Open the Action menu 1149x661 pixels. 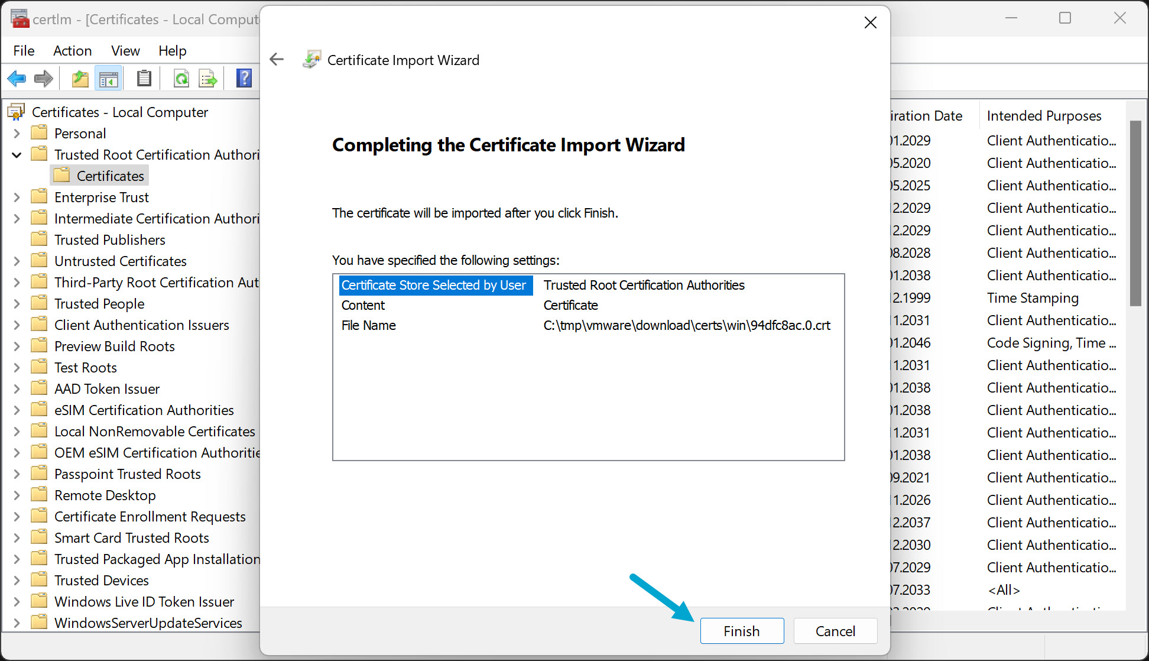tap(72, 51)
